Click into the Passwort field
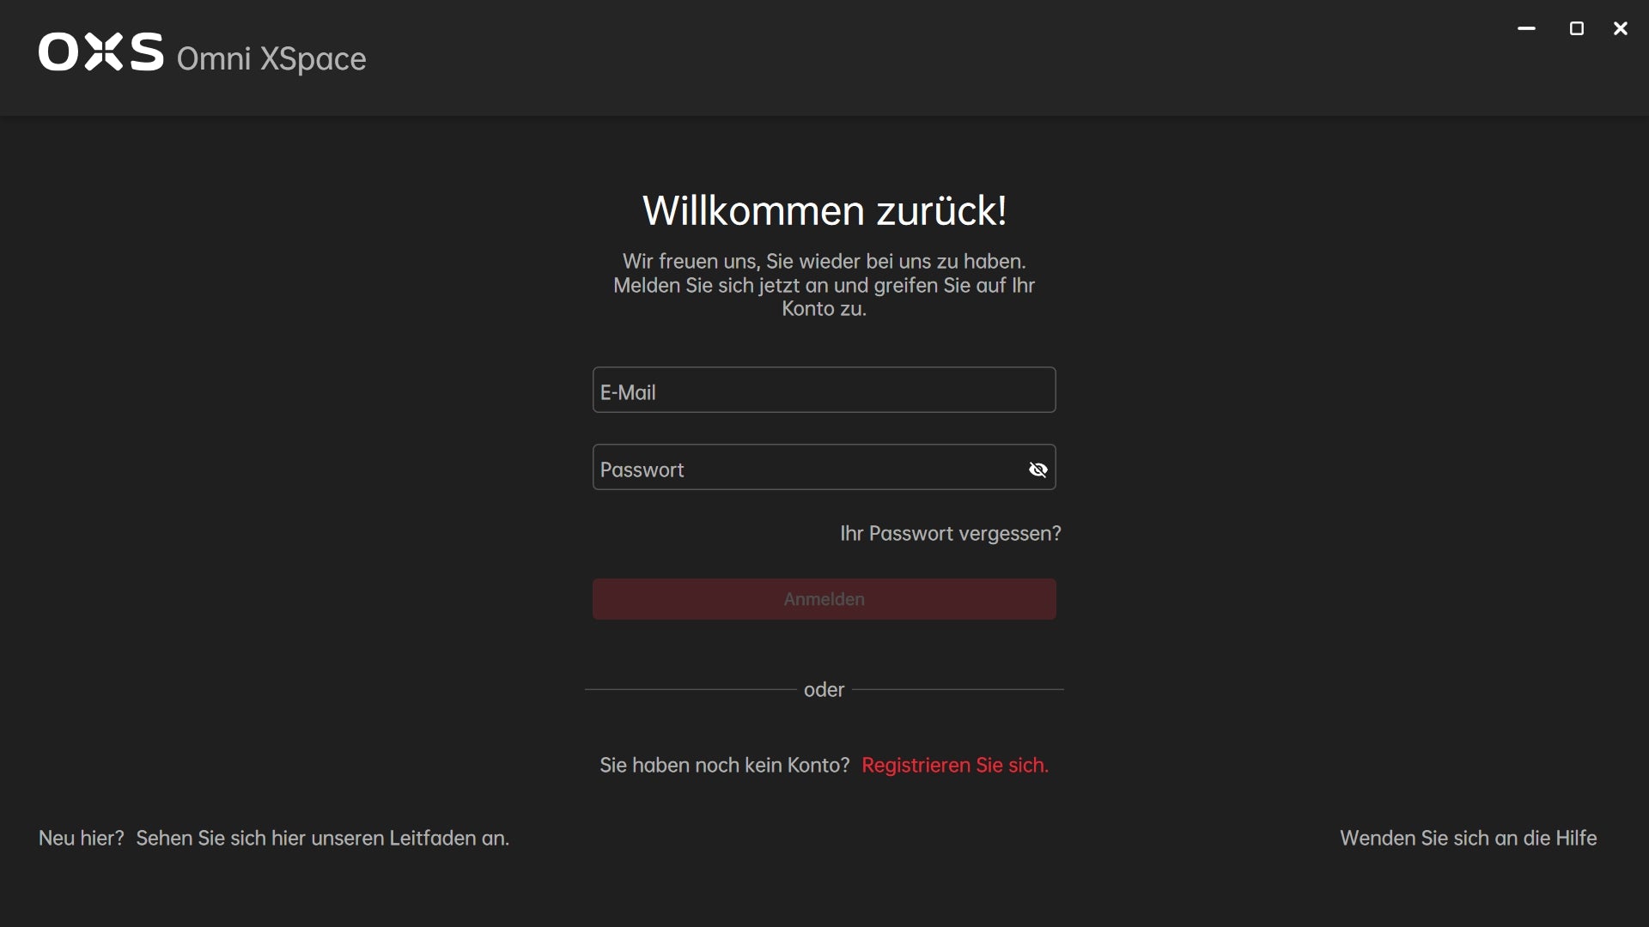Screen dimensions: 1649x927 (806, 469)
